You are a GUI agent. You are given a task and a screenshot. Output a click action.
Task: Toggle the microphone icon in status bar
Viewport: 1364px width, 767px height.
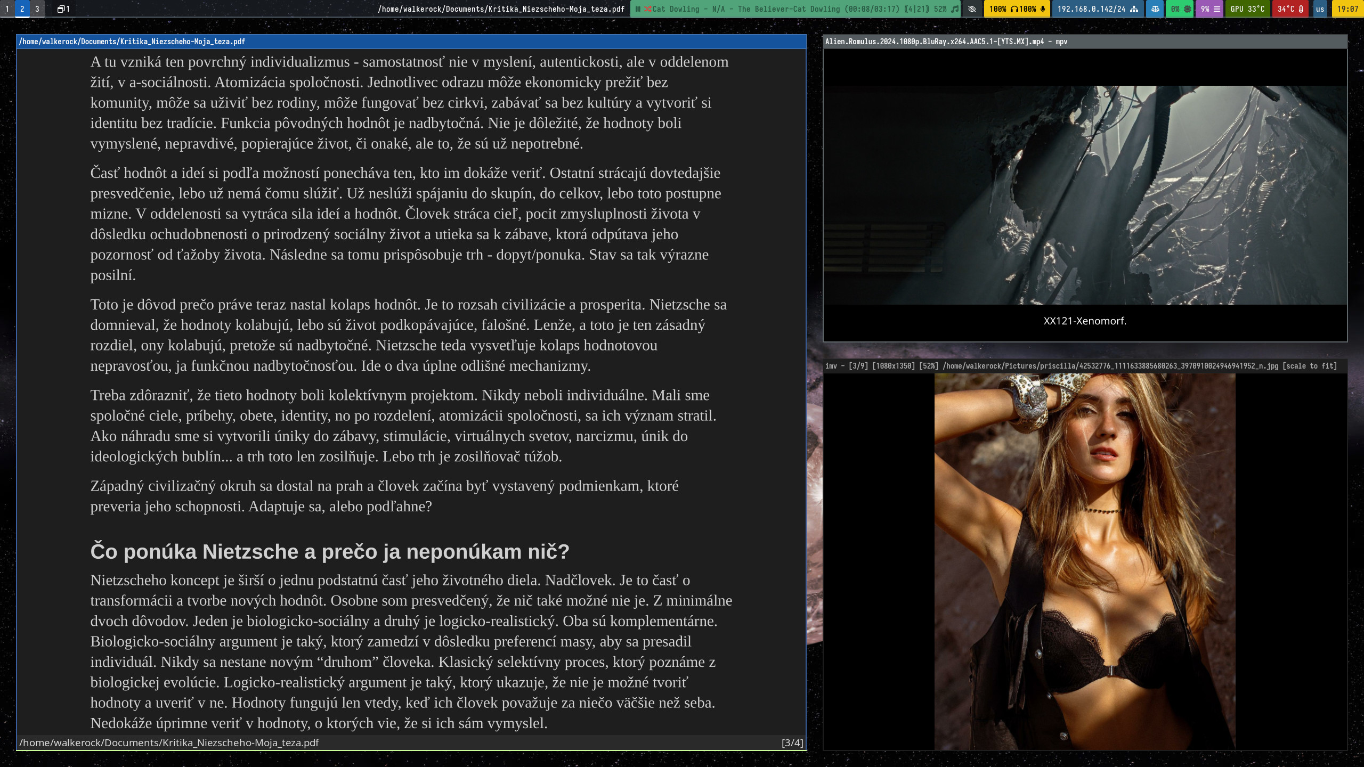[1043, 9]
